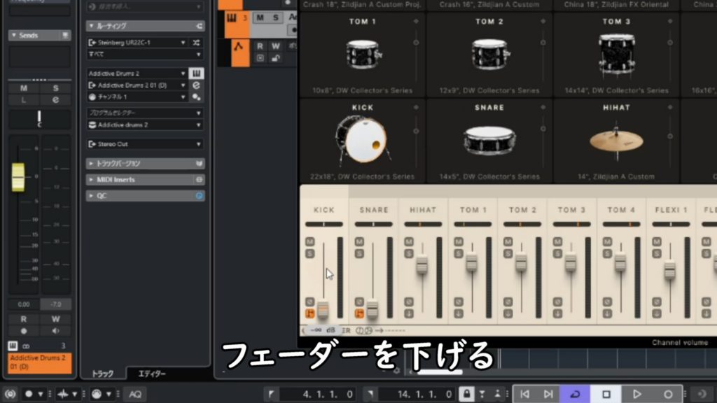Click the AQ button in bottom toolbar
The height and width of the screenshot is (403, 717).
[x=135, y=394]
